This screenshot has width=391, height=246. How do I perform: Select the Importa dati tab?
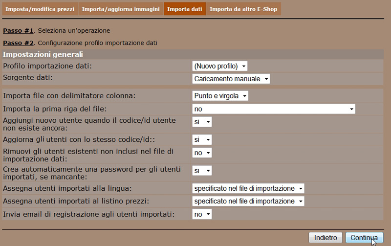[185, 9]
